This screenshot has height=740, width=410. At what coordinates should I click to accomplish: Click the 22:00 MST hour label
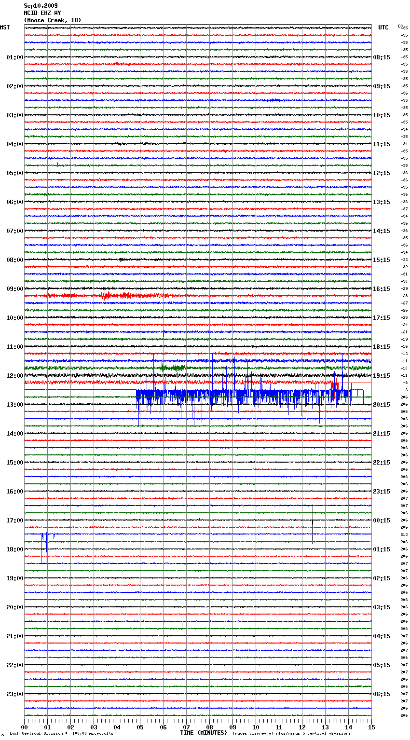coord(15,665)
